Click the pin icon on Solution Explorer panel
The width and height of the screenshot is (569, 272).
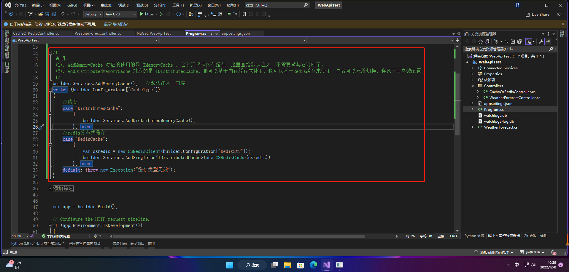(x=548, y=34)
